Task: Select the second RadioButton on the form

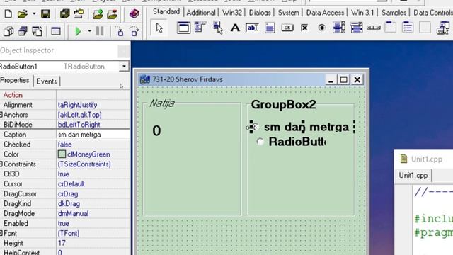Action: pyautogui.click(x=292, y=142)
